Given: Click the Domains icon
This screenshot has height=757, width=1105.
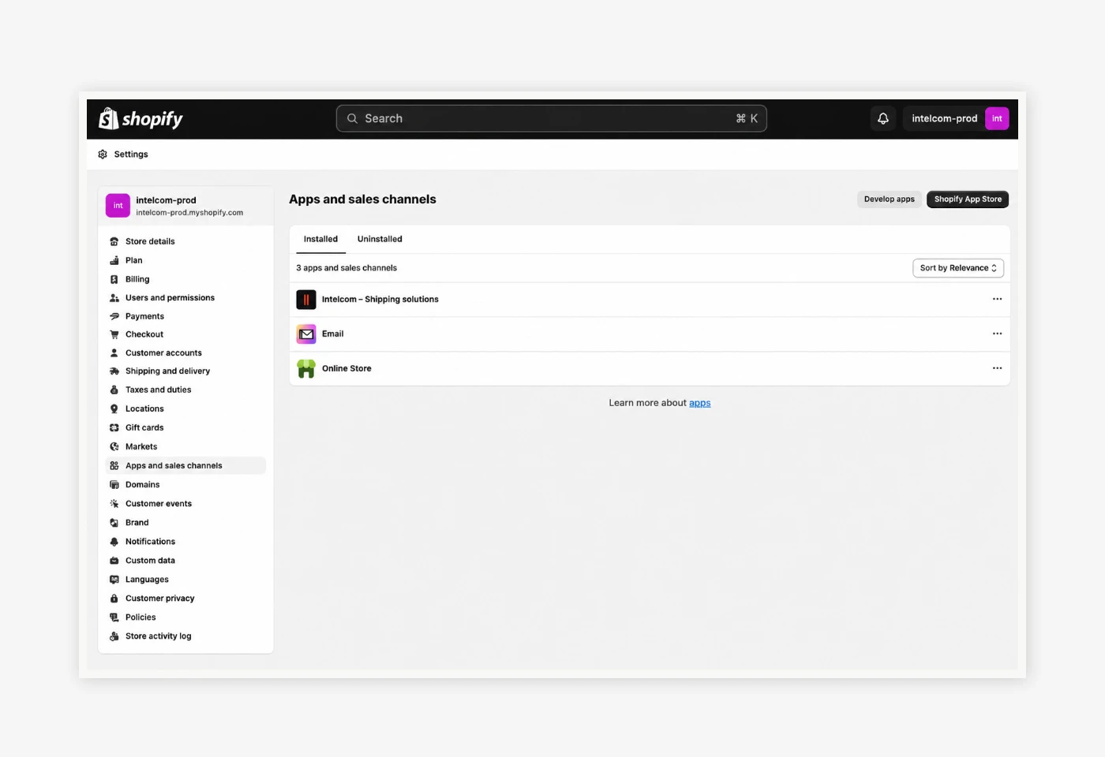Looking at the screenshot, I should 114,485.
